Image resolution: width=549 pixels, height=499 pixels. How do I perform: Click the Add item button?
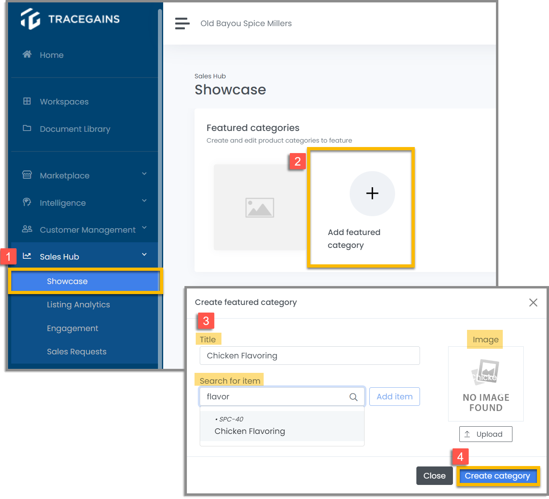pyautogui.click(x=394, y=397)
